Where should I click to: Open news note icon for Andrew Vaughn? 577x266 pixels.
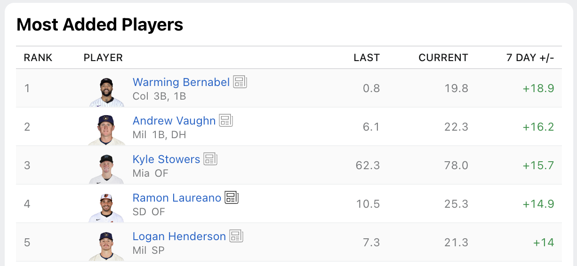pos(226,121)
